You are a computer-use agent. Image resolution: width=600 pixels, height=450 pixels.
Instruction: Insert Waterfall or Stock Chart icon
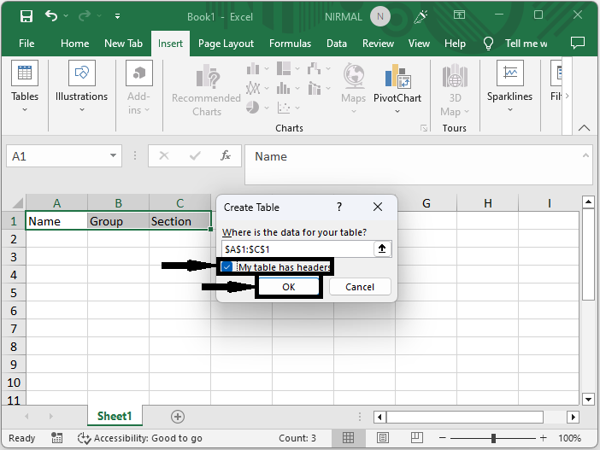(314, 69)
